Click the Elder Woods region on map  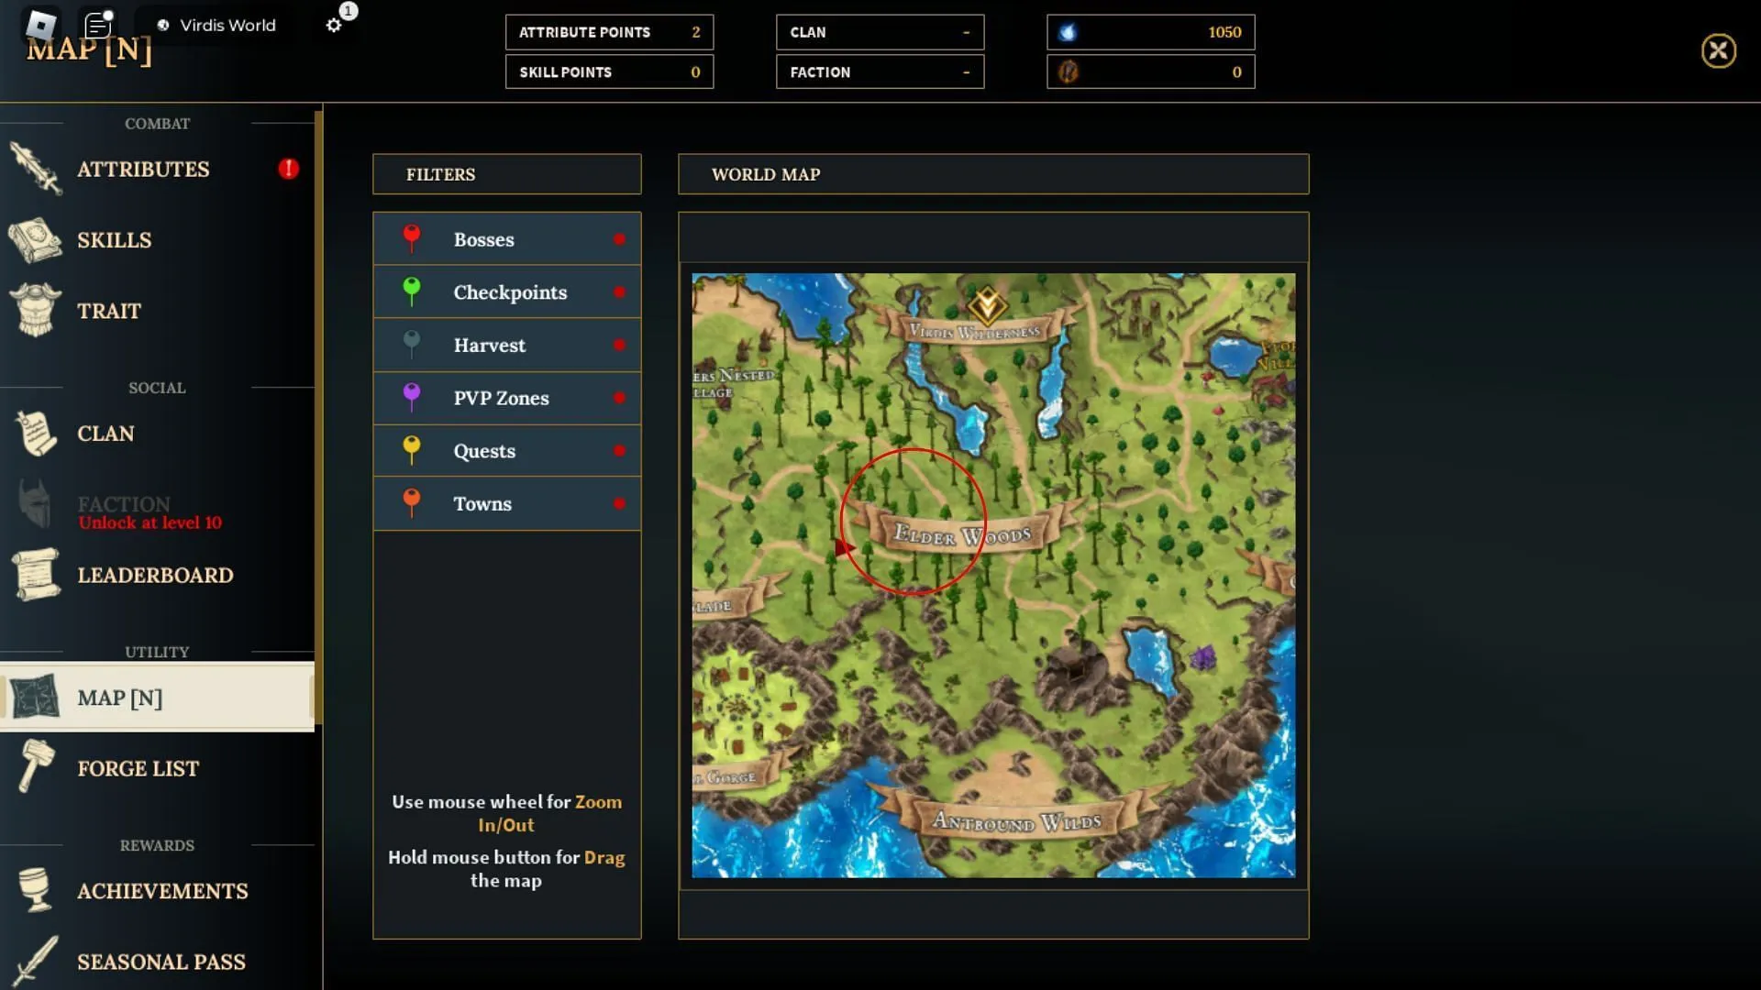pos(957,534)
